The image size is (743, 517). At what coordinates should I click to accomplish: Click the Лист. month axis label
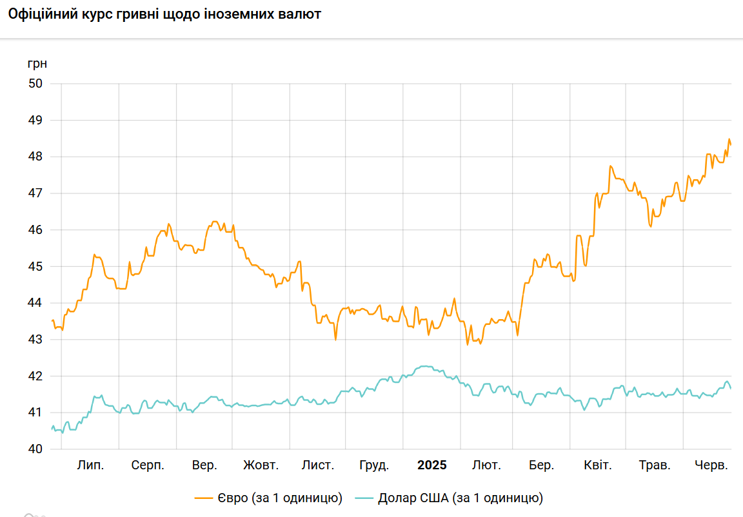point(318,465)
